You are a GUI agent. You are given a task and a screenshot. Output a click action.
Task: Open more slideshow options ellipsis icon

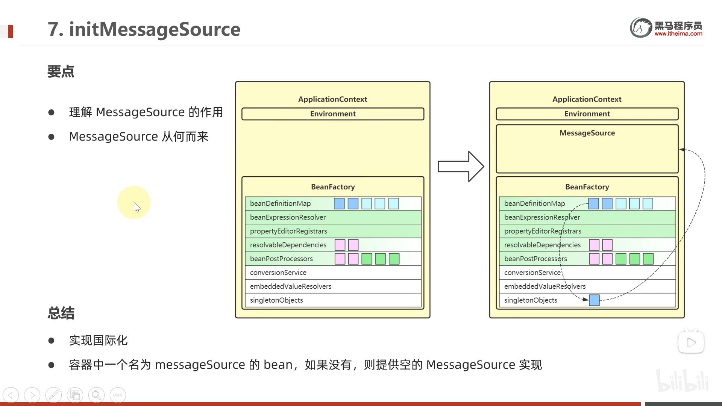(118, 395)
